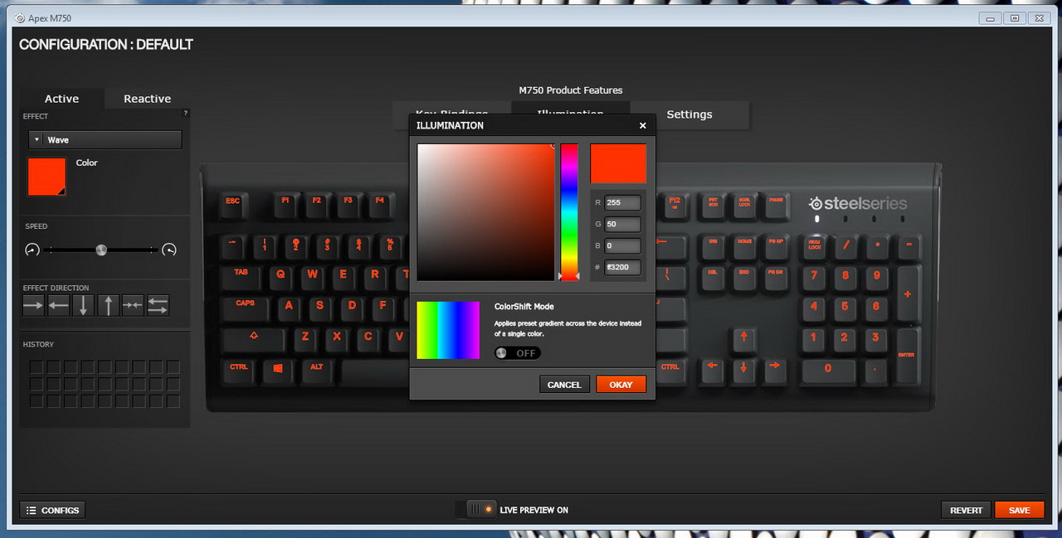Open the Wave effect dropdown
Screen dimensions: 1062x538
pyautogui.click(x=105, y=140)
